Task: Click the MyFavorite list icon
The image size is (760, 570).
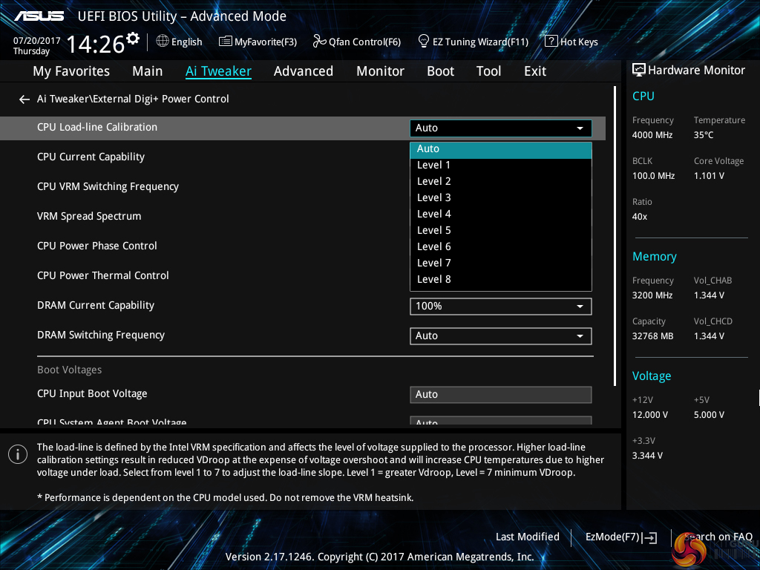Action: pos(226,42)
